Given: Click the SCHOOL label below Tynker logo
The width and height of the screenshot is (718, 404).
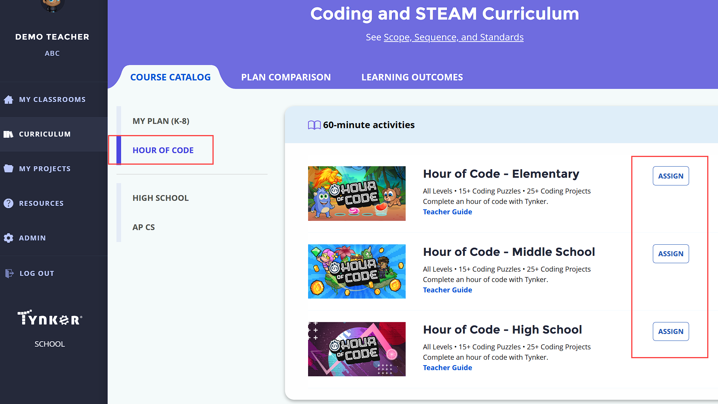Looking at the screenshot, I should tap(50, 344).
